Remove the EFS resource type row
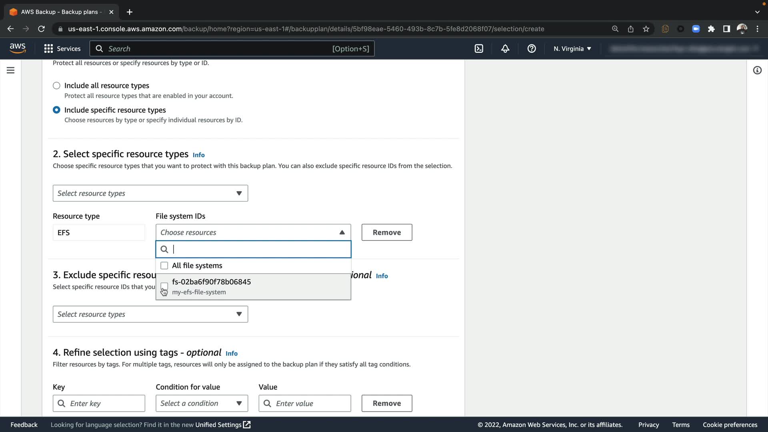Viewport: 768px width, 432px height. point(386,232)
